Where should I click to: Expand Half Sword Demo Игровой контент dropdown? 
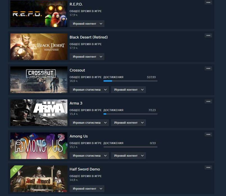pyautogui.click(x=87, y=188)
